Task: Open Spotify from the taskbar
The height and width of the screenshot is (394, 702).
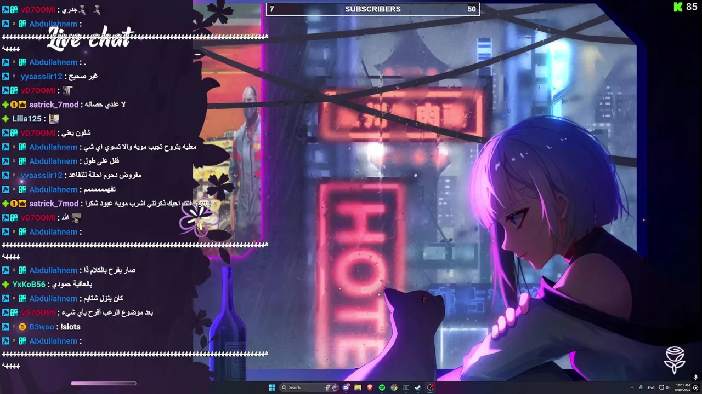Action: 382,387
